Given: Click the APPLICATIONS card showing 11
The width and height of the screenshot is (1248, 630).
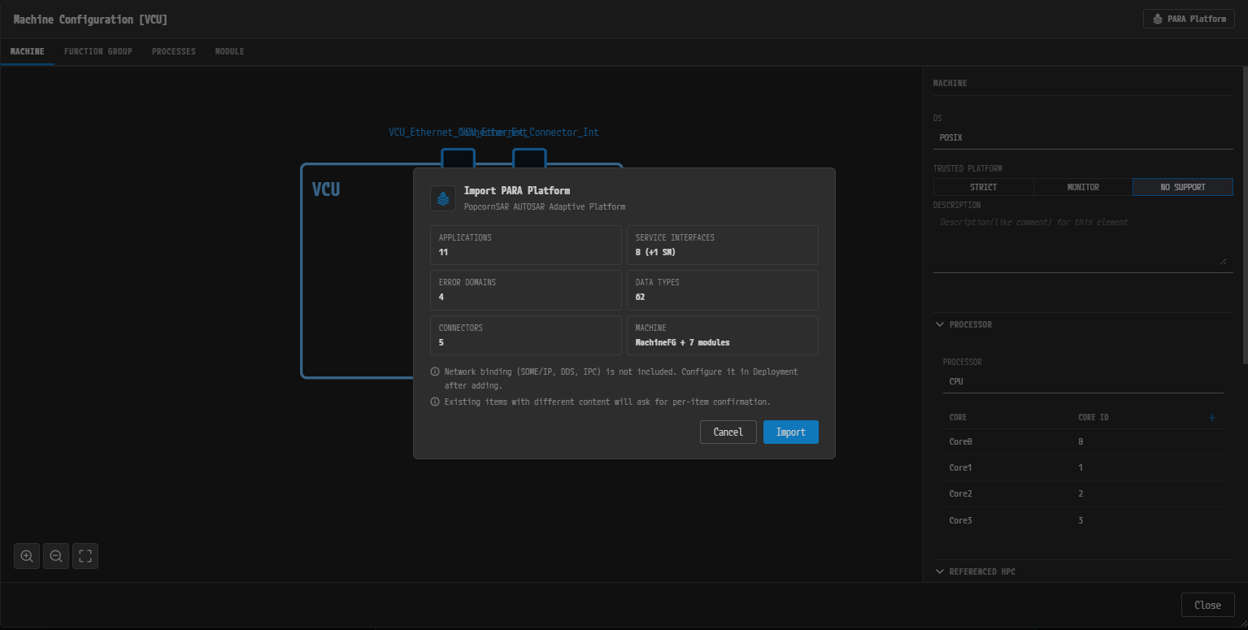Looking at the screenshot, I should pos(526,245).
